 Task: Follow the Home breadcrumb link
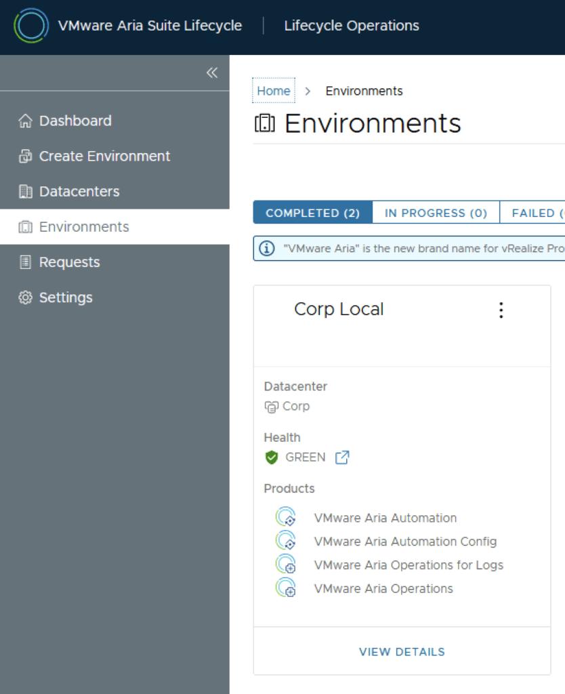point(274,91)
